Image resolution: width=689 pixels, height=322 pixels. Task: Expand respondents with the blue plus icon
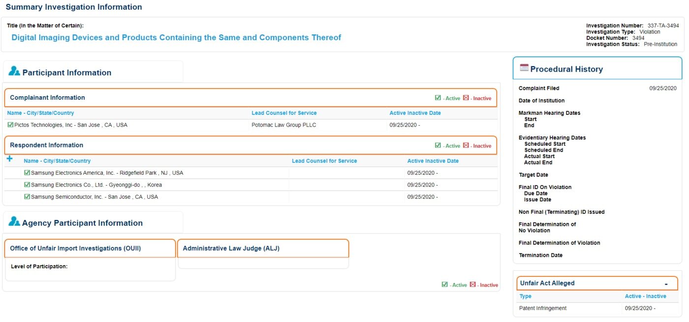coord(9,159)
